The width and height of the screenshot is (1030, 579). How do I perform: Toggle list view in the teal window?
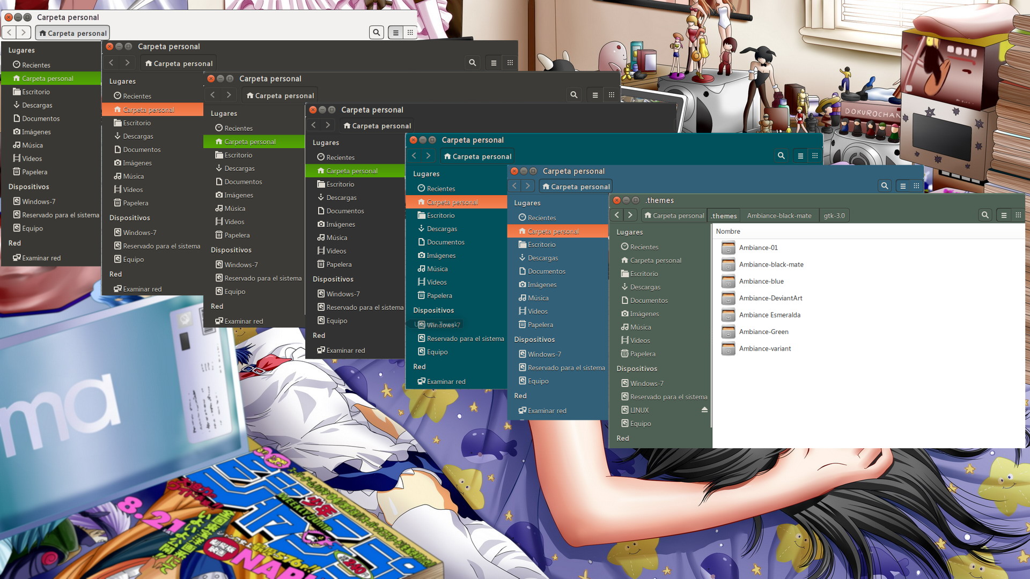point(800,155)
